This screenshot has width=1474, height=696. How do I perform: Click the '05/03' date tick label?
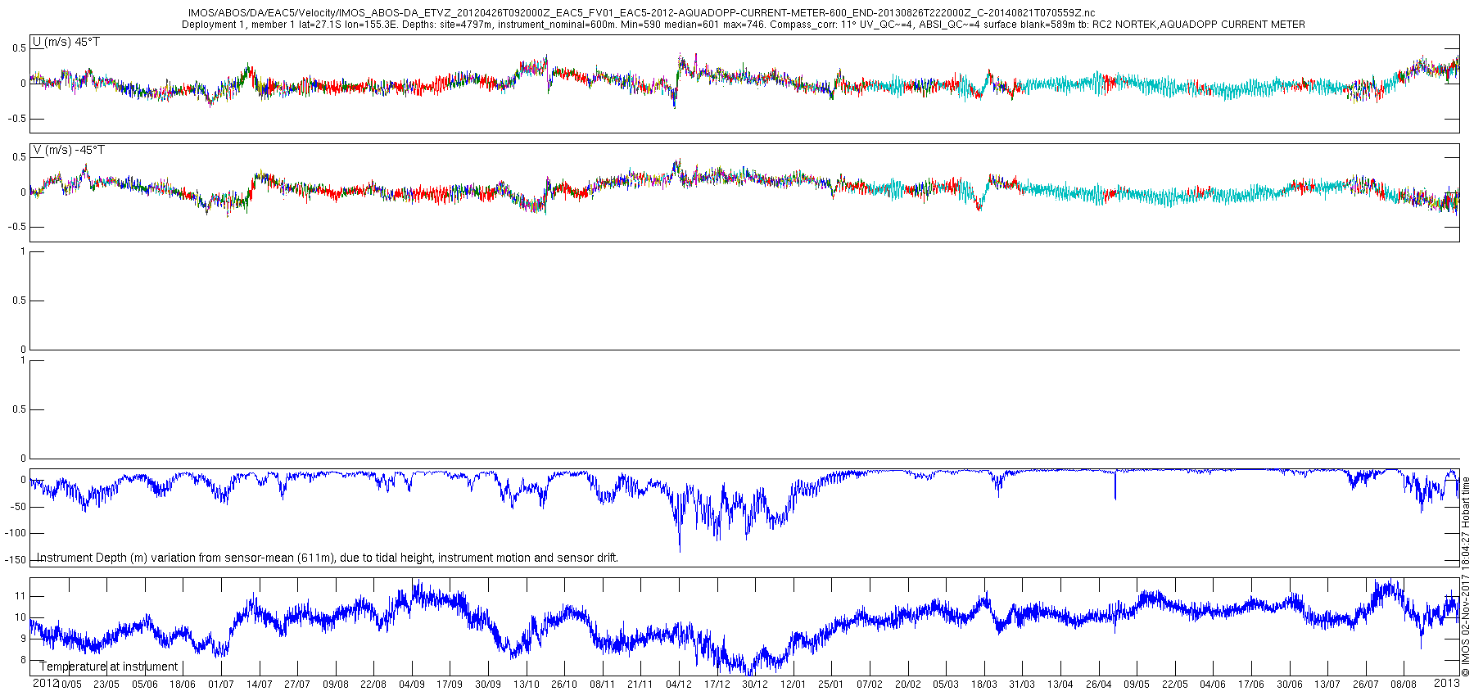946,685
